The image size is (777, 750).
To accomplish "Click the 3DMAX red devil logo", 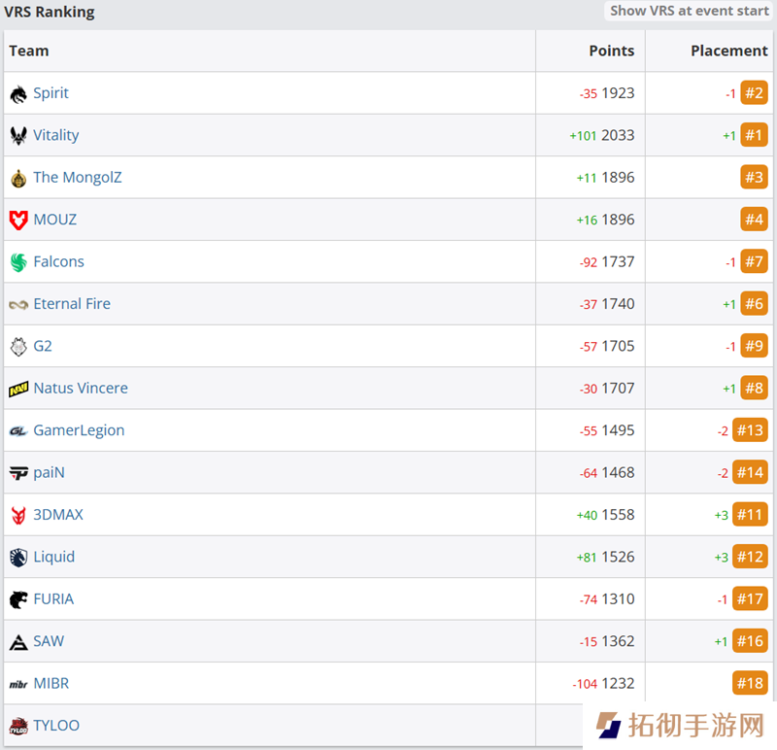I will click(18, 516).
